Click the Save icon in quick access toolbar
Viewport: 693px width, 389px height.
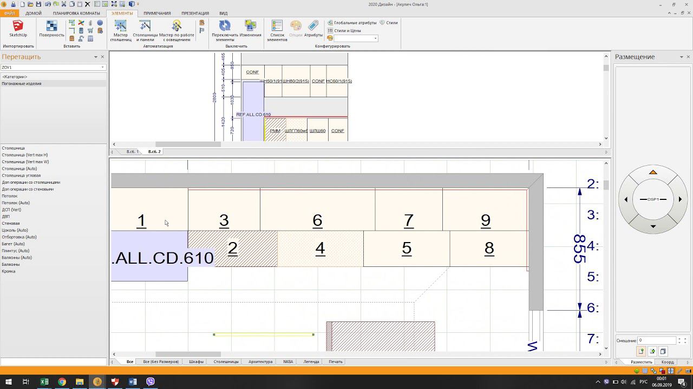pyautogui.click(x=38, y=4)
